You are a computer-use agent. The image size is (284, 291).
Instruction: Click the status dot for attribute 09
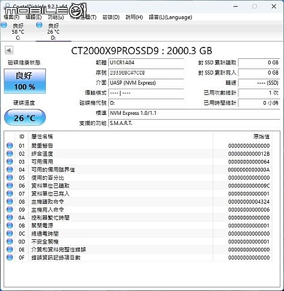[10, 210]
